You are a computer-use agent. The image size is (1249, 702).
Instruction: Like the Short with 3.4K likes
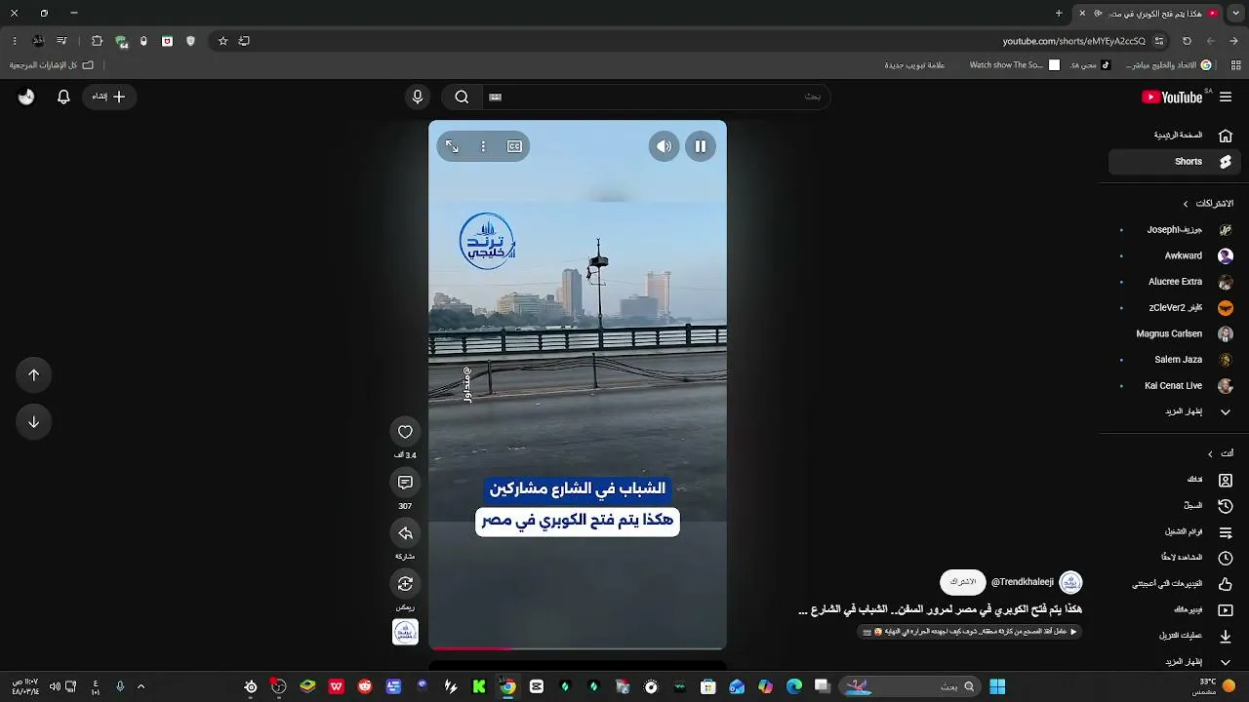(405, 432)
